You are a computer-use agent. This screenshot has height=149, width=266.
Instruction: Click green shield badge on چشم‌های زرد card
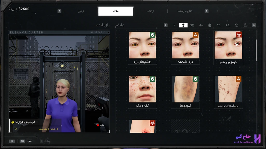[152, 35]
